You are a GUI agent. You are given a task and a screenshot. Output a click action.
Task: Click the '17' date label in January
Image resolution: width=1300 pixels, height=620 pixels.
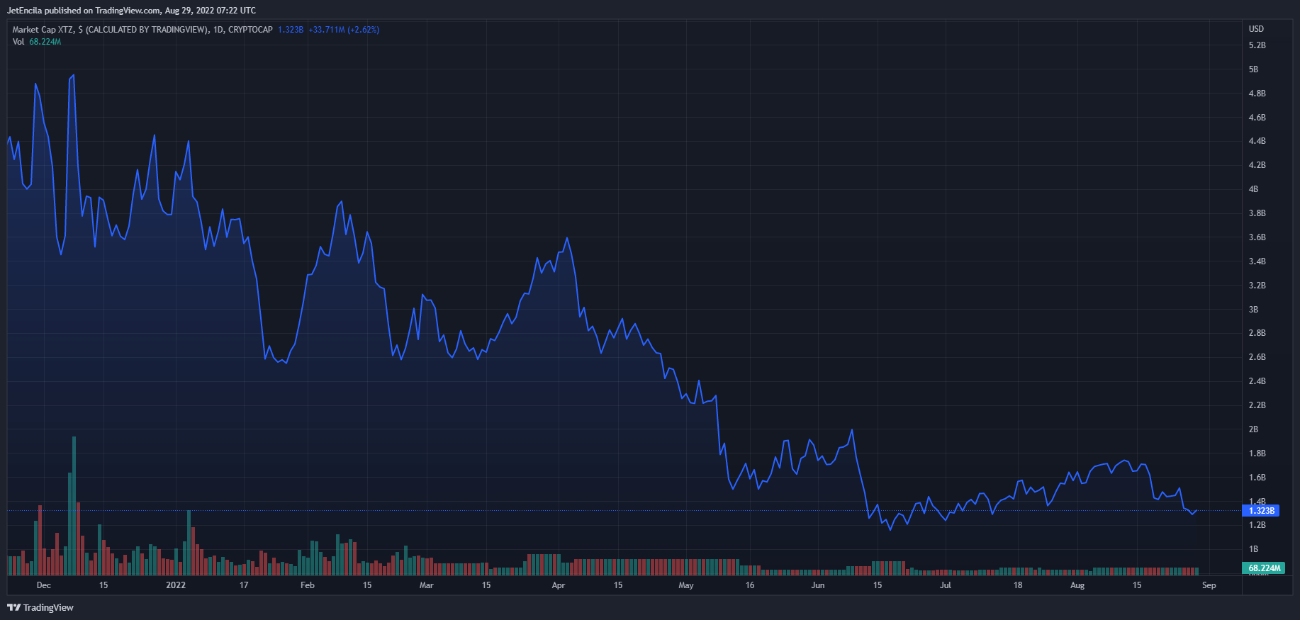click(x=244, y=585)
